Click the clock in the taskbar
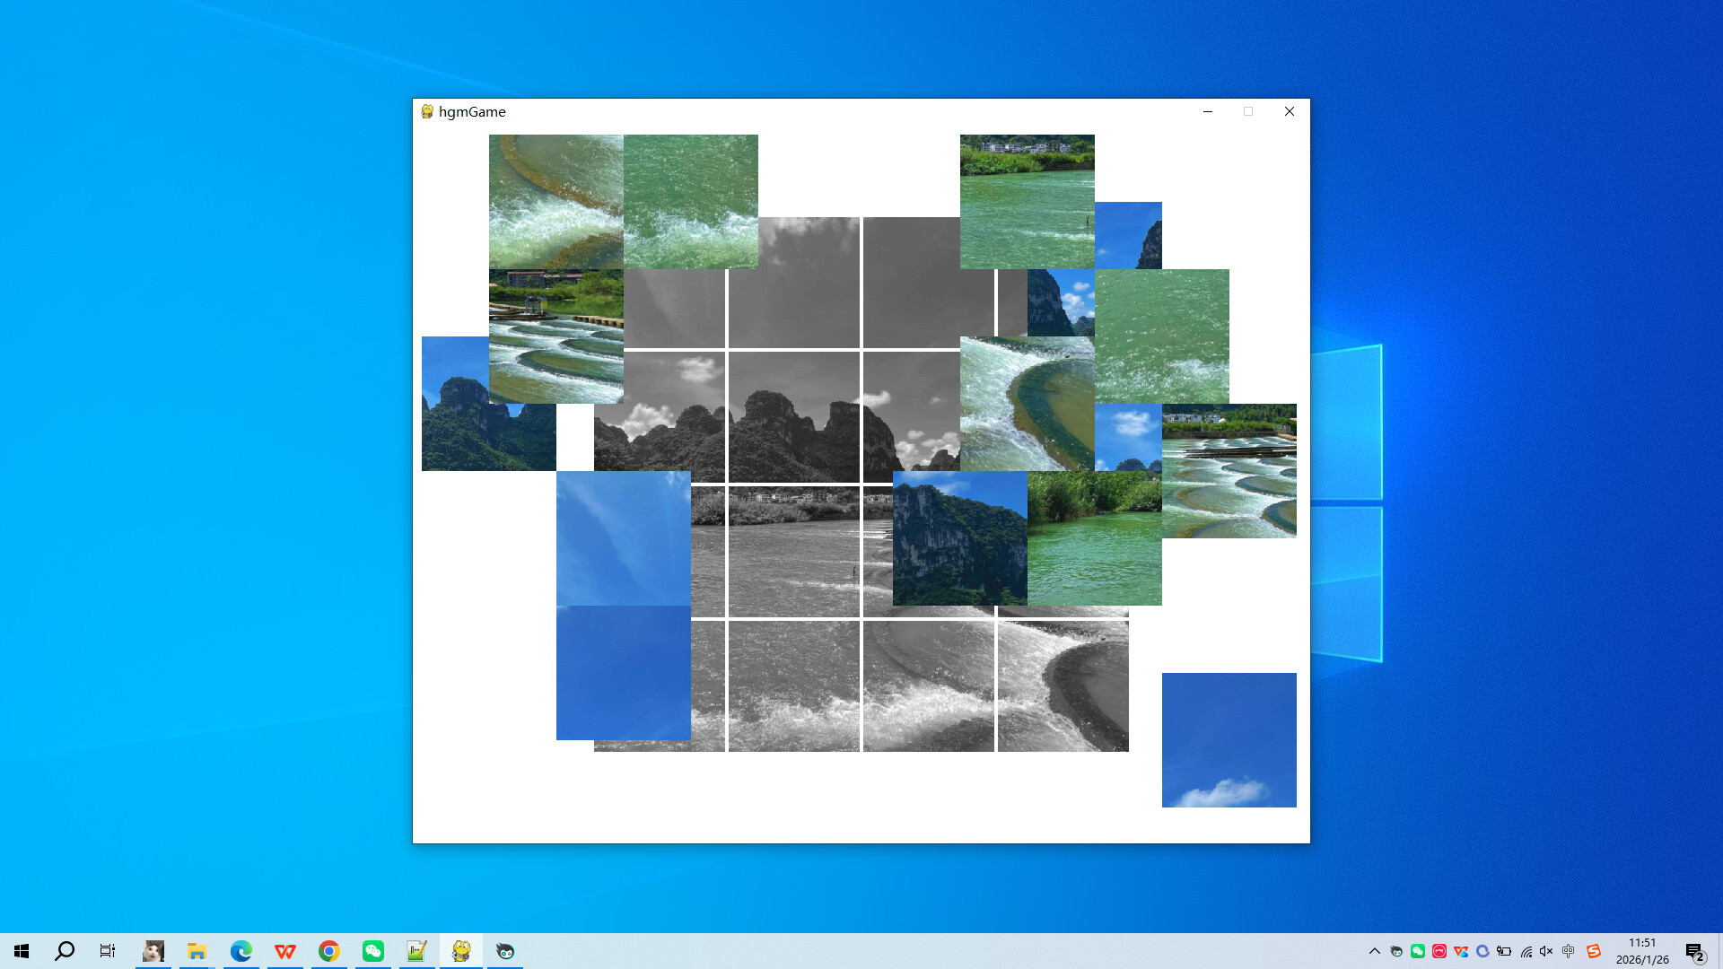The image size is (1723, 969). [x=1643, y=950]
